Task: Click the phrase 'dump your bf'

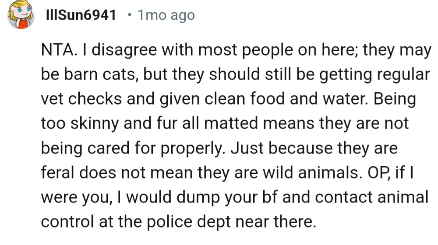Action: tap(227, 197)
